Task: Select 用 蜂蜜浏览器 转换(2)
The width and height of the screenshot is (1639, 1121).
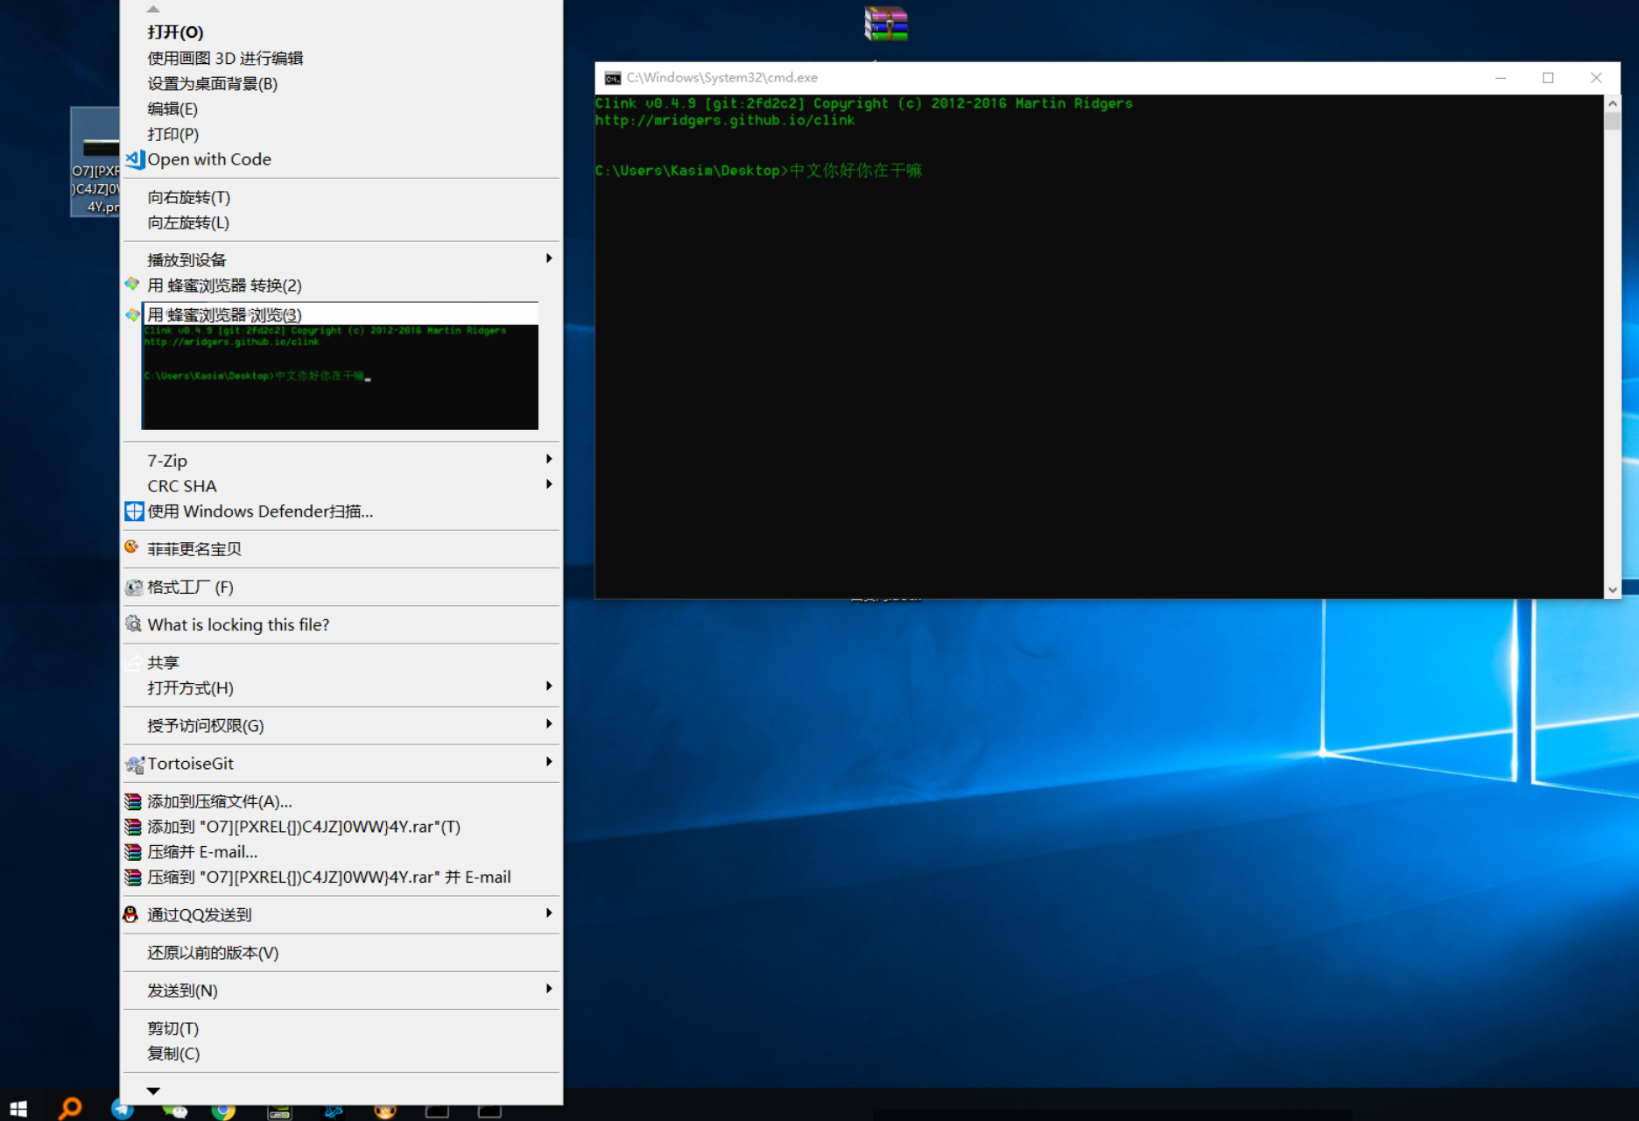Action: (x=341, y=286)
